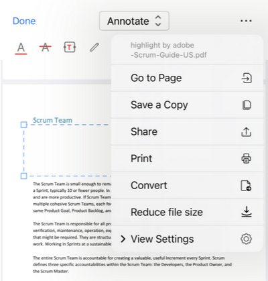268x281 pixels.
Task: Expand View Settings chevron
Action: click(x=123, y=239)
